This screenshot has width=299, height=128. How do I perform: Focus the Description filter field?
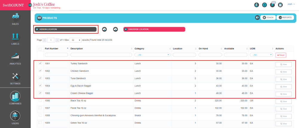[101, 55]
